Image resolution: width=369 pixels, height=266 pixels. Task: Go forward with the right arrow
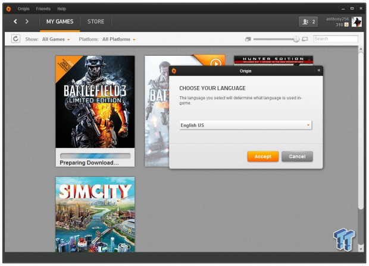point(27,21)
